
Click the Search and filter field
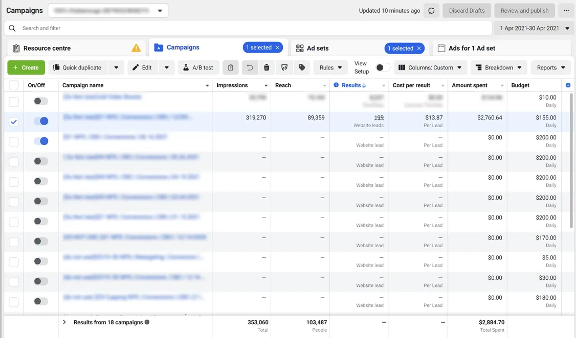click(248, 28)
